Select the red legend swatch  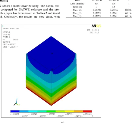(x=87, y=111)
